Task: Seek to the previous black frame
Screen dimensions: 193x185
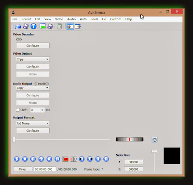Action: [x=82, y=159]
